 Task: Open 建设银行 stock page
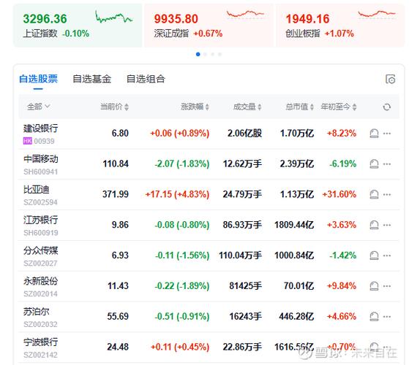[41, 128]
